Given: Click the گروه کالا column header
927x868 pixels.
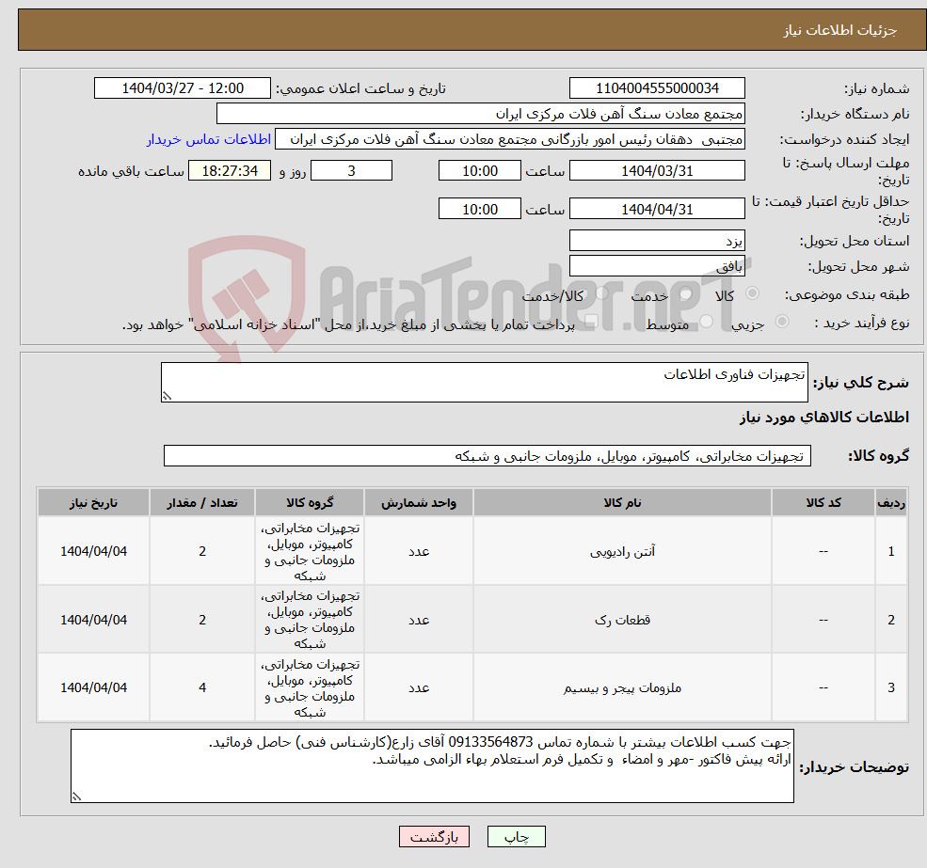Looking at the screenshot, I should [310, 503].
